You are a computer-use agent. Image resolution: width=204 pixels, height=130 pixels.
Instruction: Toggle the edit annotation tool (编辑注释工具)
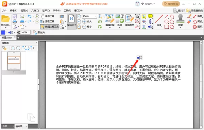[x=49, y=27]
